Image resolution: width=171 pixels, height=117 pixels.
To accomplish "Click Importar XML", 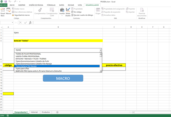I will click(x=131, y=9).
